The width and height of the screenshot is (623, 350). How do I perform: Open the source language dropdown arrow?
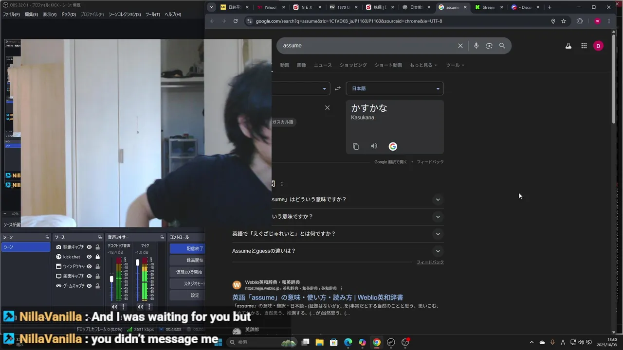click(324, 88)
